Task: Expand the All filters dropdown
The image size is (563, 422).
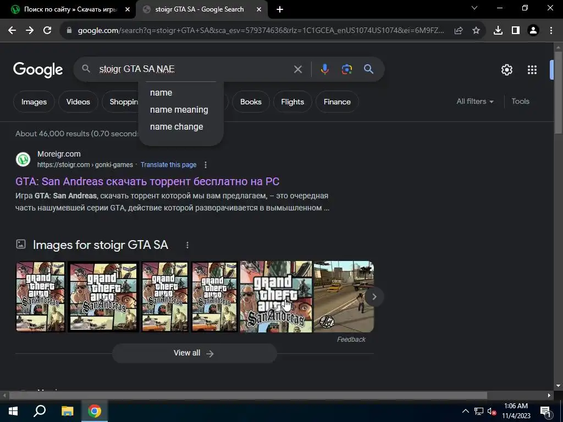Action: pos(474,102)
